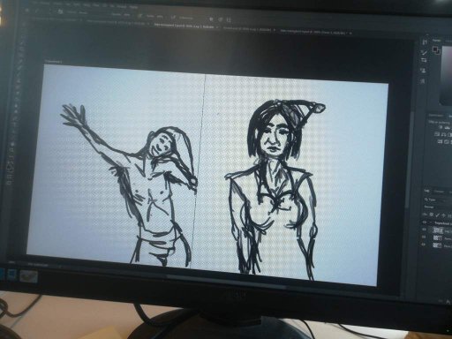Screen dimensions: 452x339
Task: Click the third icon in the collapsed panel dock
Action: [424, 61]
